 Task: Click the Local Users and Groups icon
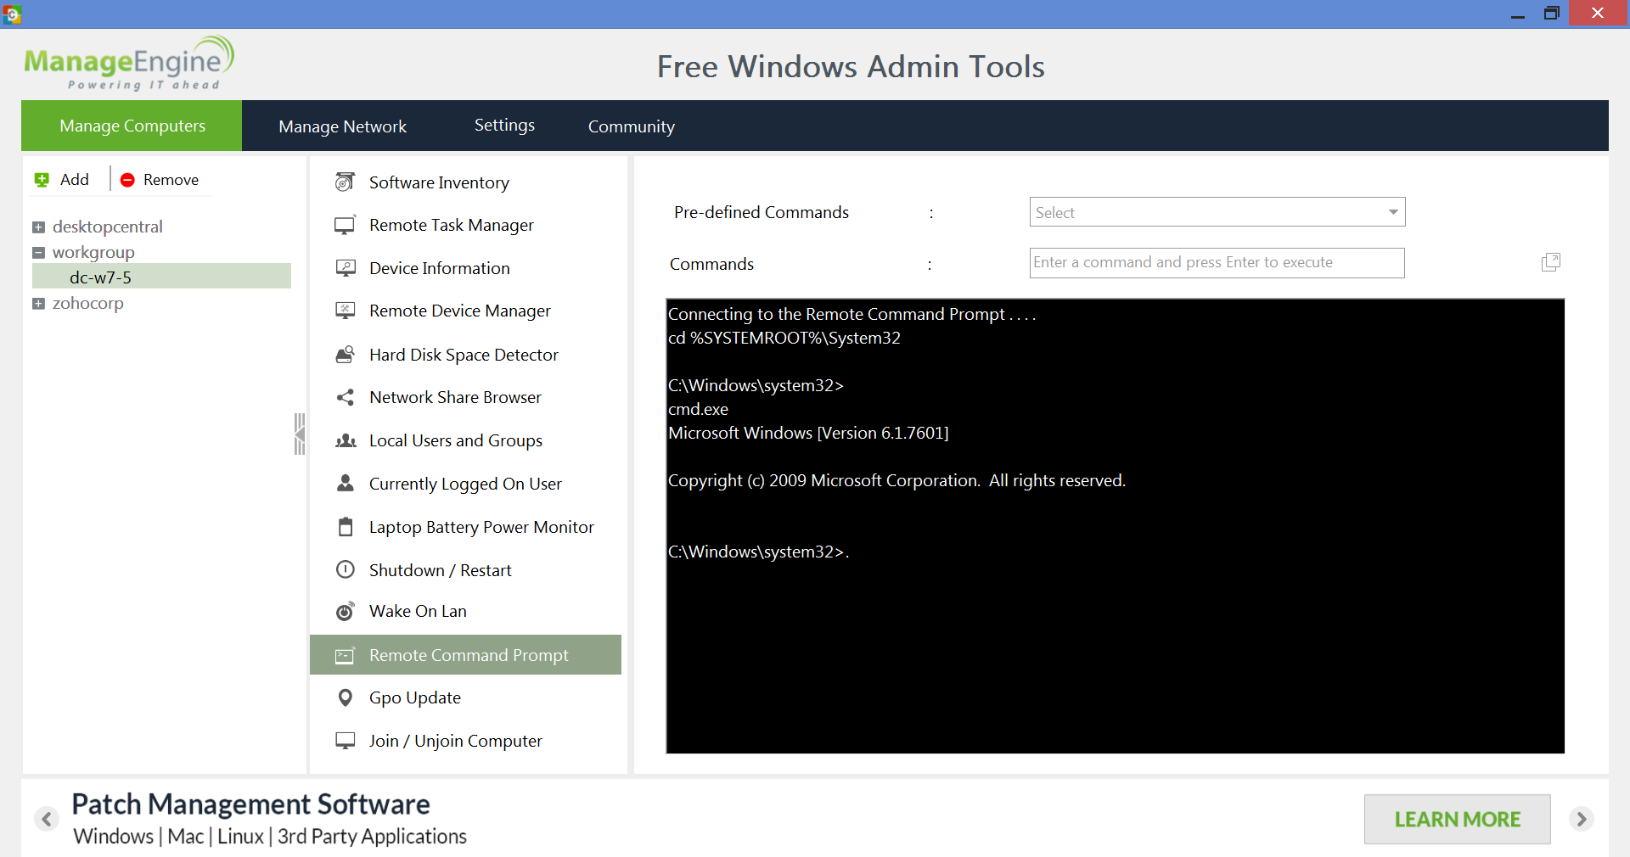coord(345,440)
